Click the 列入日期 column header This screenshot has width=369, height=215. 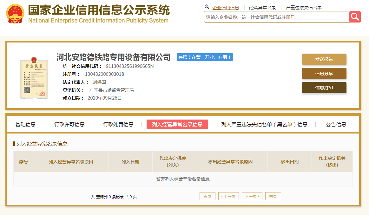click(130, 162)
